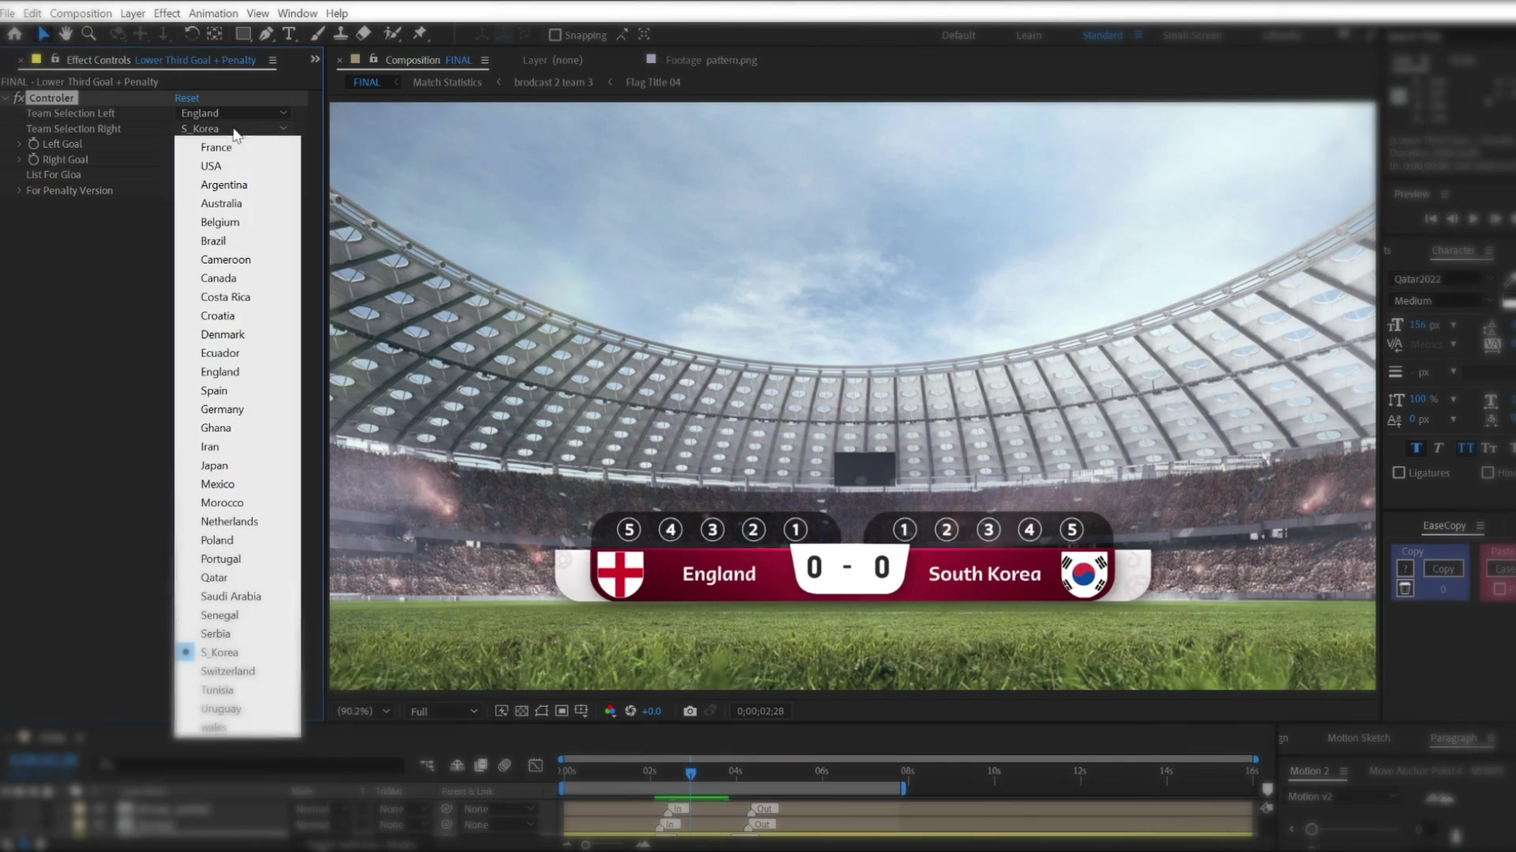Screen dimensions: 1516x852
Task: Switch to the Match Statistics tab
Action: pos(447,82)
